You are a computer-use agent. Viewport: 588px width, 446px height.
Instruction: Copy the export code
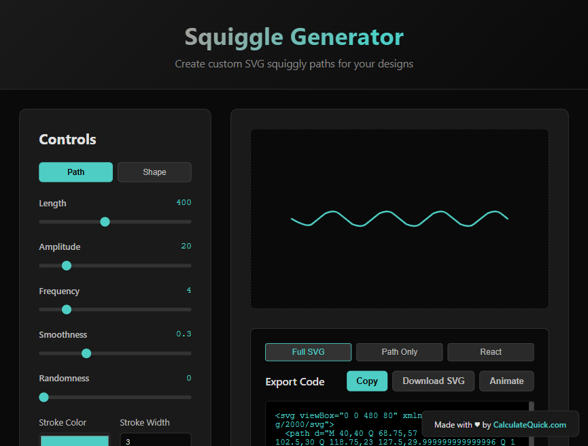click(x=367, y=381)
